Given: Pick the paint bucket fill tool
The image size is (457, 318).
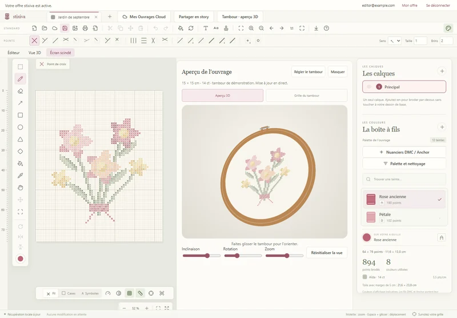Looking at the screenshot, I should pyautogui.click(x=20, y=164).
